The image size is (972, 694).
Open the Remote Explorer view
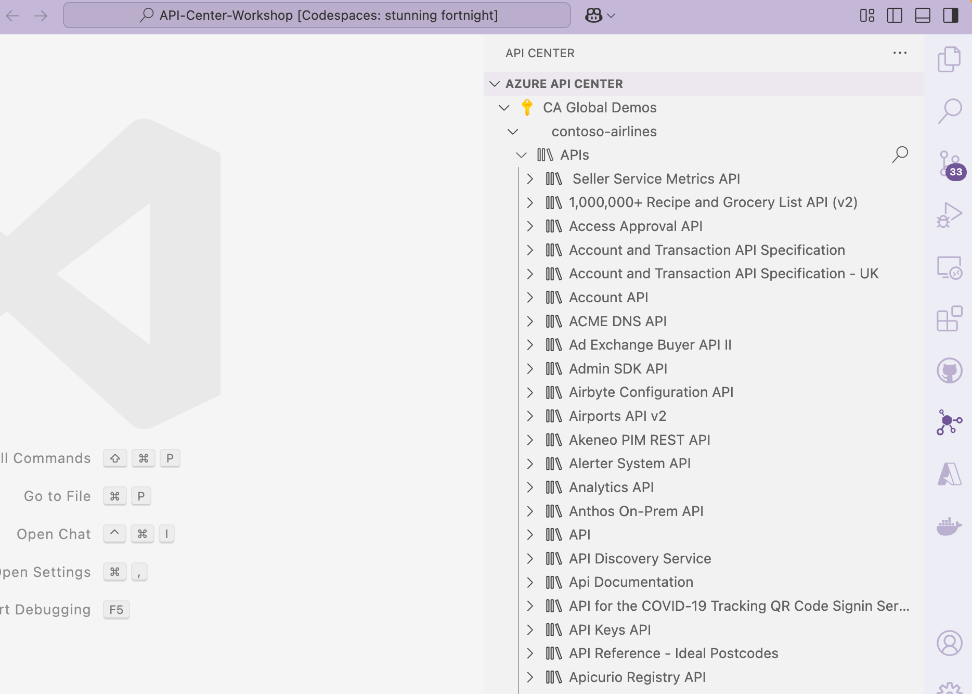pyautogui.click(x=949, y=267)
